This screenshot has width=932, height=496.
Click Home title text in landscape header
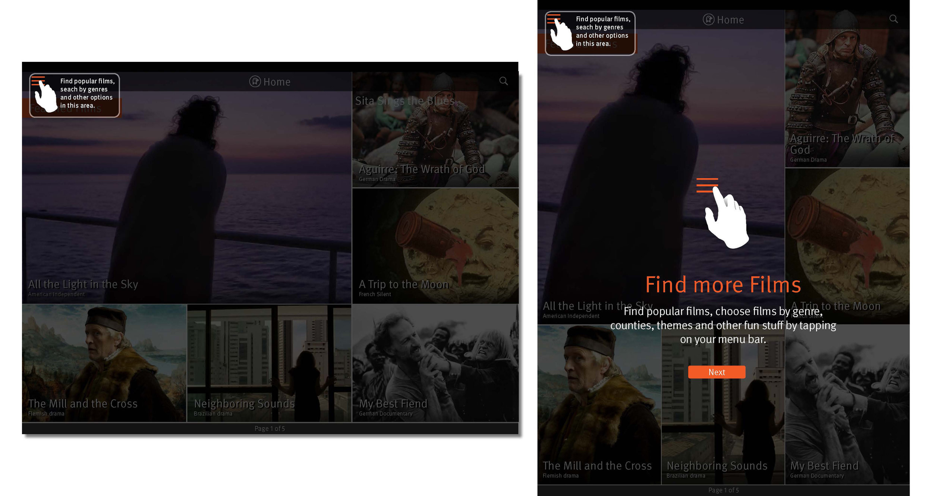(277, 82)
